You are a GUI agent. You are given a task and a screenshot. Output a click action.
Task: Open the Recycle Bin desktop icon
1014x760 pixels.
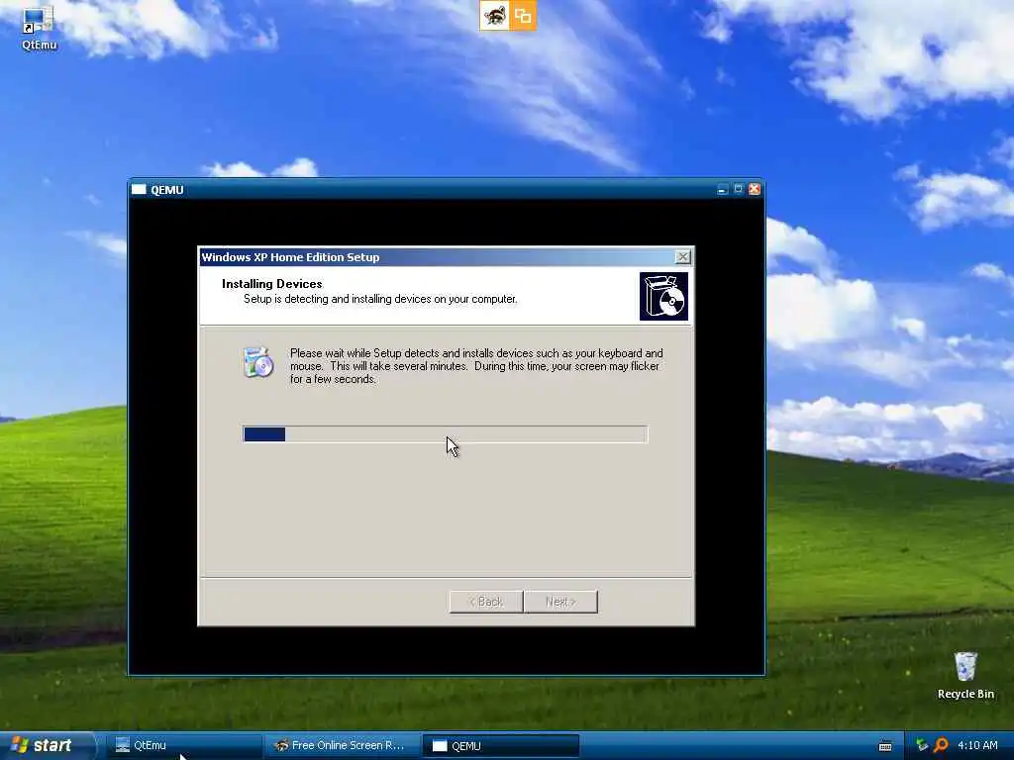tap(965, 675)
